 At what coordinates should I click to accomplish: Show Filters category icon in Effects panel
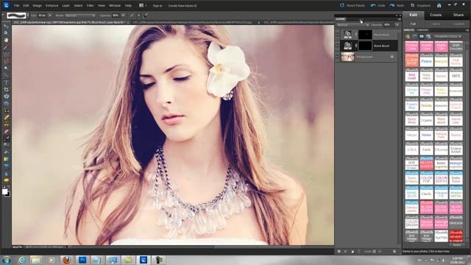point(408,37)
